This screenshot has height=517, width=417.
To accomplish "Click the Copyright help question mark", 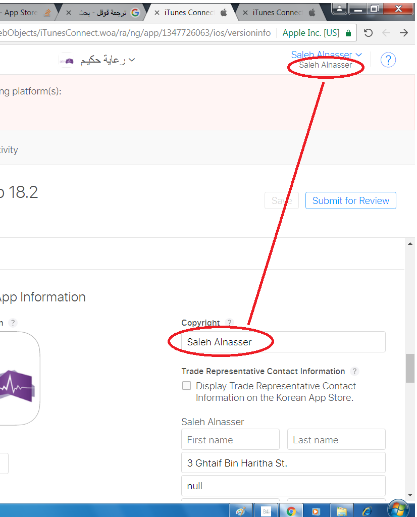I will click(229, 323).
